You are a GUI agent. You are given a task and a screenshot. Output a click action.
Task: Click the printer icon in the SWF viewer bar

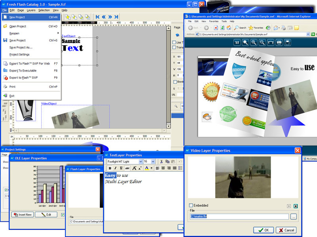(x=279, y=43)
